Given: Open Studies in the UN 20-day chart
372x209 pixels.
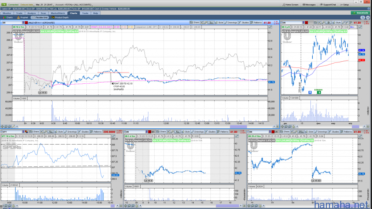Looking at the screenshot, I should [x=334, y=131].
